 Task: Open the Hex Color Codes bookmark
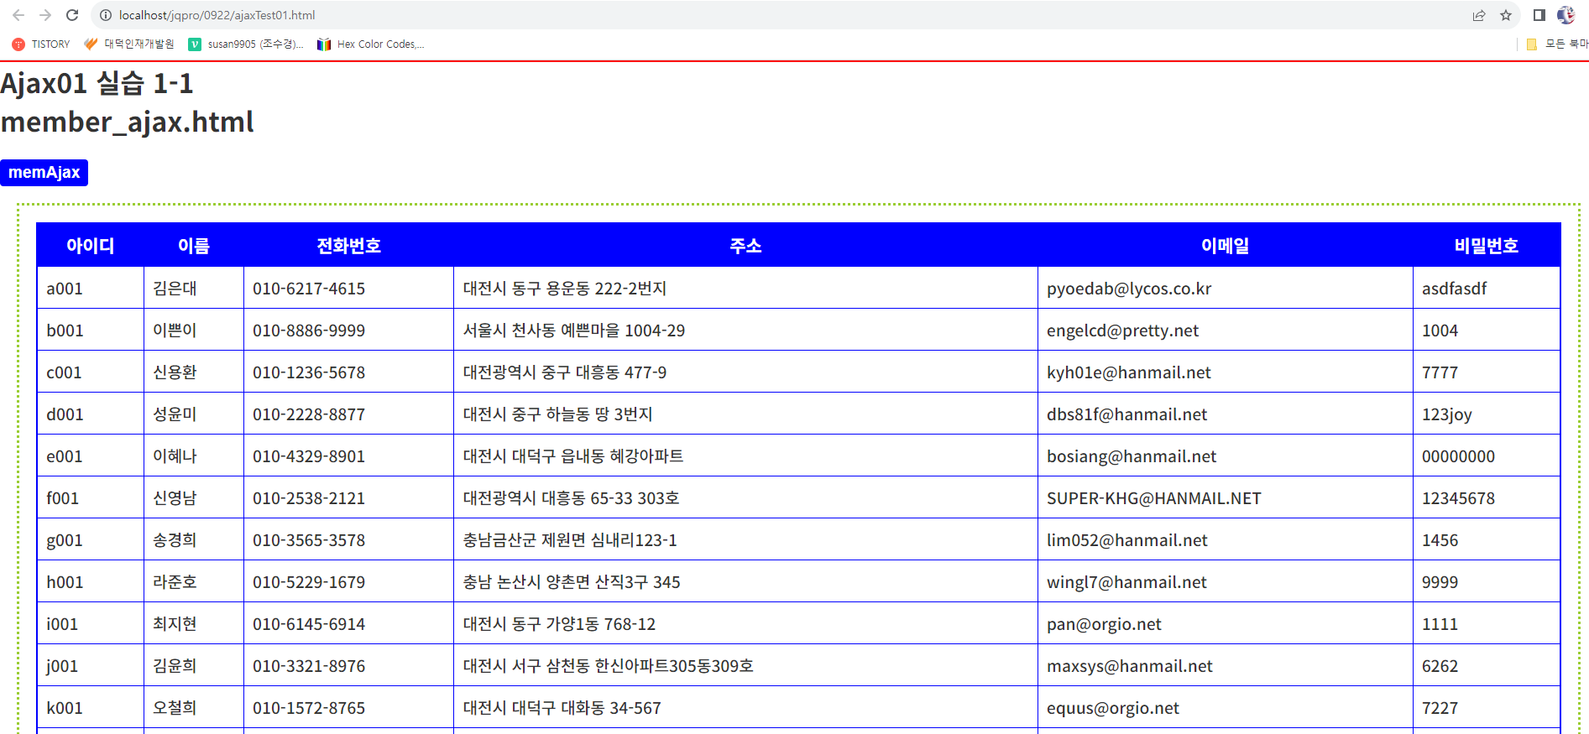pyautogui.click(x=370, y=44)
